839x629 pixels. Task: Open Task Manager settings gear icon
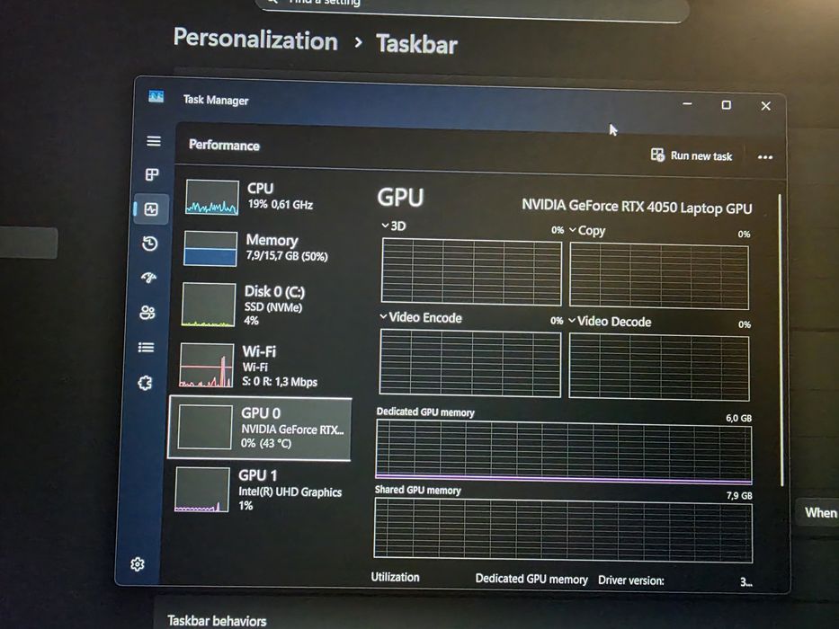pyautogui.click(x=138, y=564)
